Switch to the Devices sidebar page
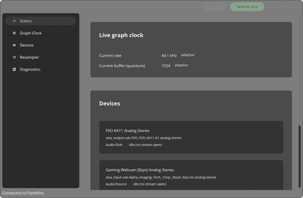Screen dimensions: 303x198 tap(41, 45)
